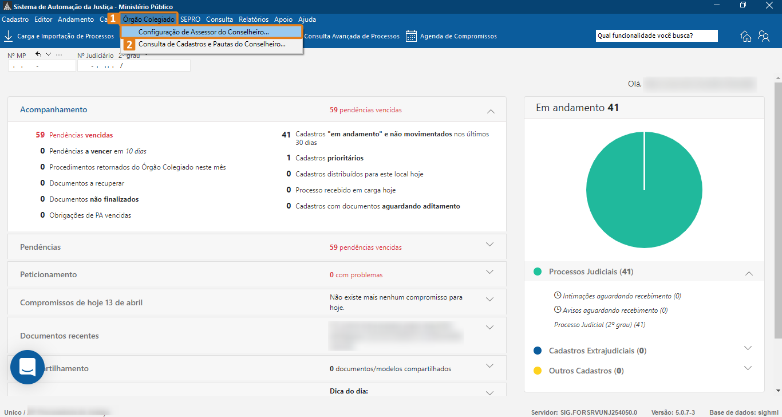This screenshot has width=782, height=417.
Task: Click the green pie chart
Action: [644, 190]
